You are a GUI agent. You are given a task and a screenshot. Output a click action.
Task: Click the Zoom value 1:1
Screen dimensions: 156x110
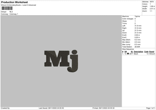tap(151, 11)
